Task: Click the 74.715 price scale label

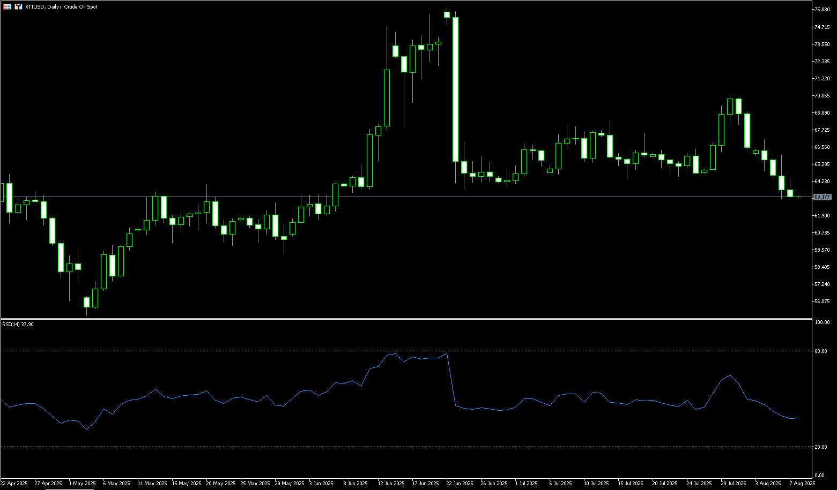Action: pos(823,27)
